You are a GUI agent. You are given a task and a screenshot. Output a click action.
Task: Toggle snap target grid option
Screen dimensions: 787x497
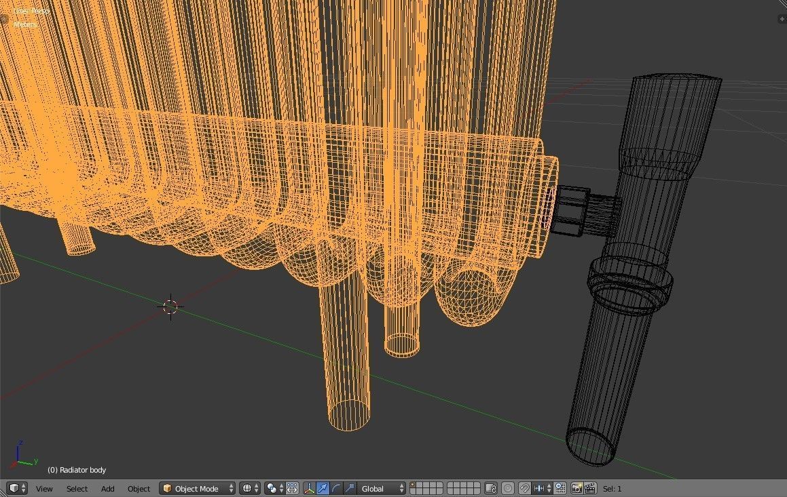(560, 488)
